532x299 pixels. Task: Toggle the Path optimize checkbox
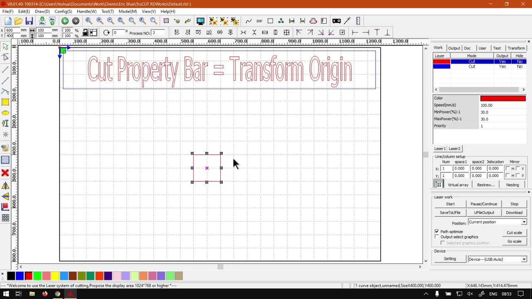pos(437,231)
